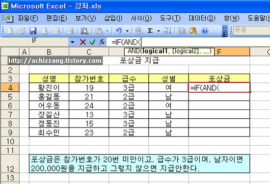Cancel formula entry with red X

coord(83,42)
